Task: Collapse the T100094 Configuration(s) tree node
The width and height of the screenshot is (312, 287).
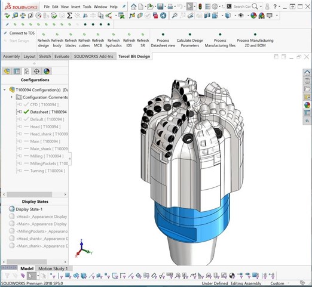Action: click(5, 90)
